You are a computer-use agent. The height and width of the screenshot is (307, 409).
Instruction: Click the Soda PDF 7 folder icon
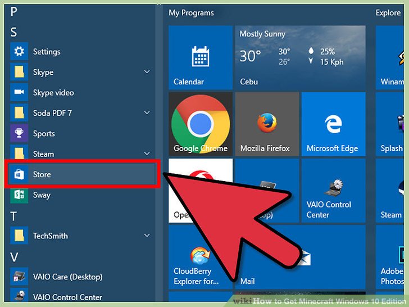(x=19, y=113)
